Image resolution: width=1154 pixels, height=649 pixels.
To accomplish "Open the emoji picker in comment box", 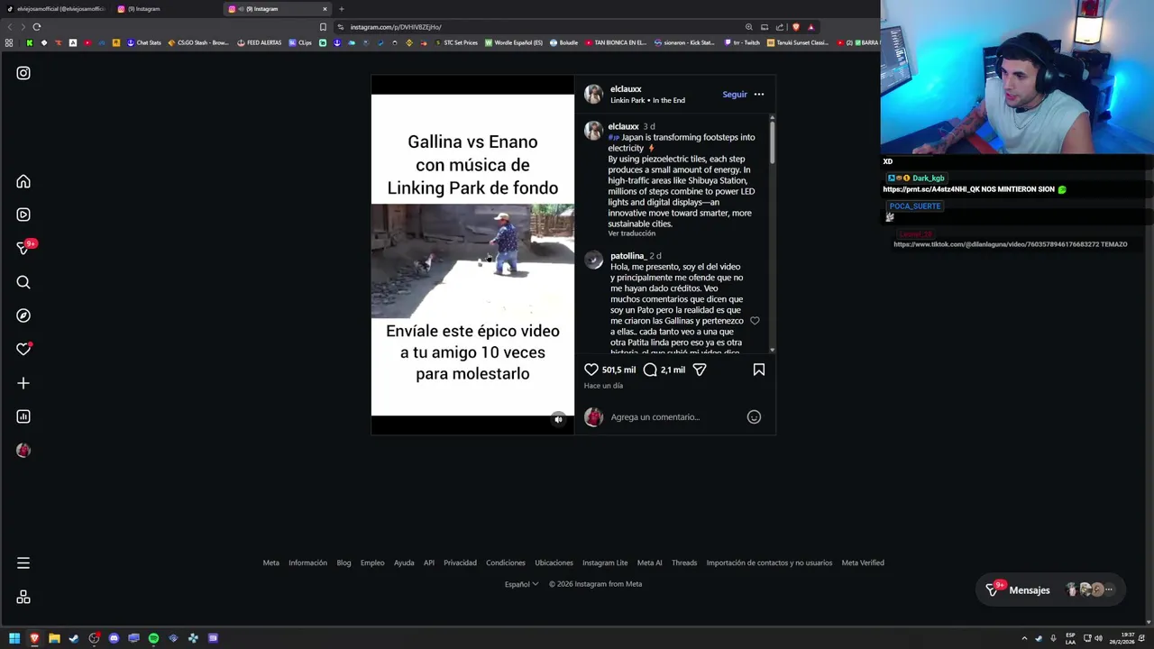I will pyautogui.click(x=754, y=417).
